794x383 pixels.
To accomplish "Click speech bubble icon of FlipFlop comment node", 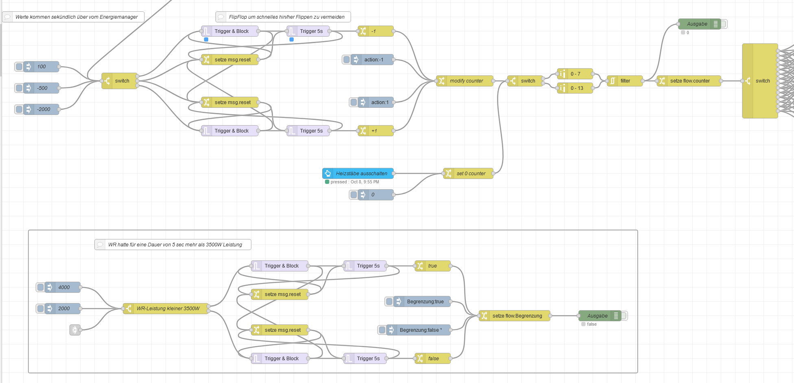I will [221, 17].
